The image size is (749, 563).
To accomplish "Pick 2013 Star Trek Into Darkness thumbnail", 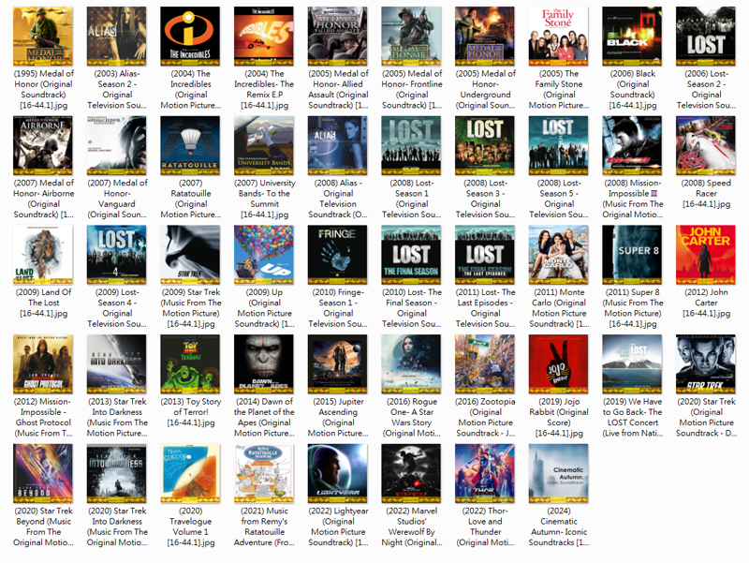I will click(116, 364).
